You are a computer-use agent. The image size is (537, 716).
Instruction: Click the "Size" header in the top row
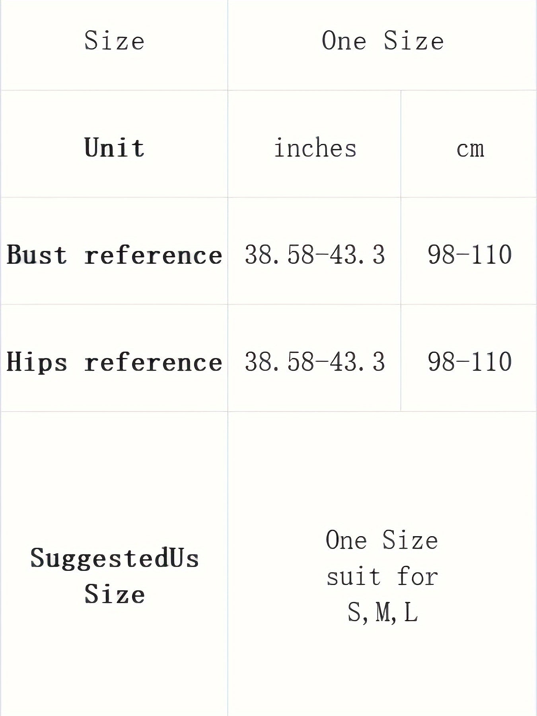(x=115, y=41)
